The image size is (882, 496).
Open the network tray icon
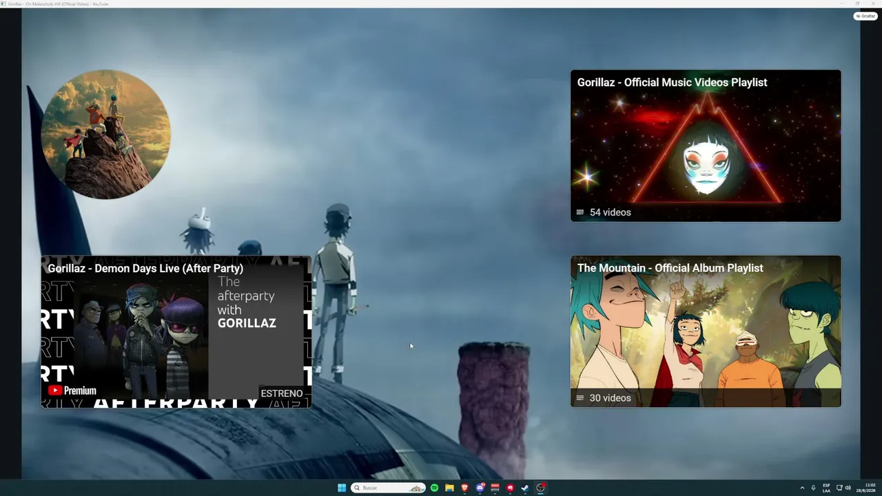839,488
